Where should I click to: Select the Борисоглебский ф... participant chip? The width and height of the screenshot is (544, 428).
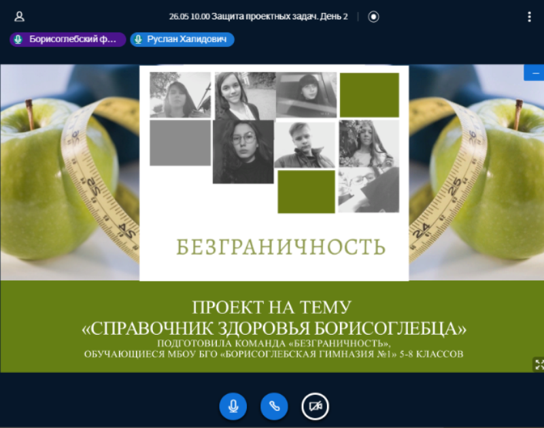click(68, 39)
